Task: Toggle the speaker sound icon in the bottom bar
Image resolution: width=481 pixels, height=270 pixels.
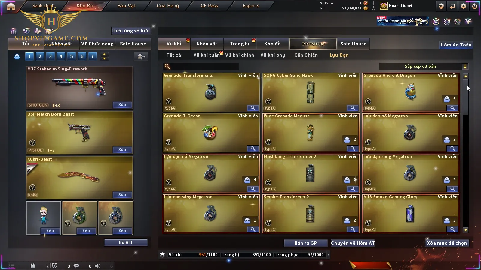Action: [x=97, y=266]
